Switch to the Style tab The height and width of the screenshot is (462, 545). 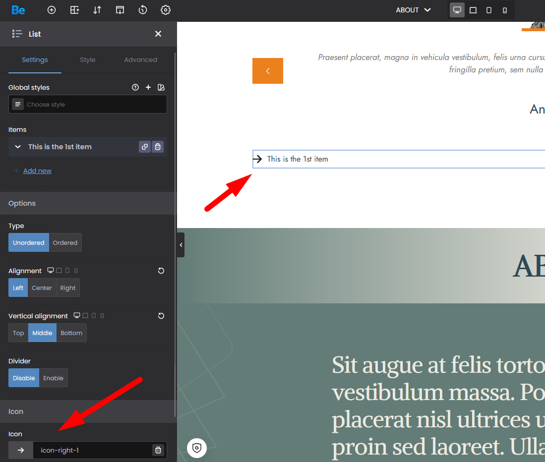(x=88, y=60)
